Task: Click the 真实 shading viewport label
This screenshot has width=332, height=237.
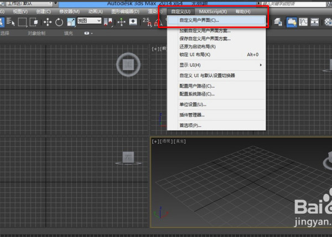Action: tap(179, 141)
